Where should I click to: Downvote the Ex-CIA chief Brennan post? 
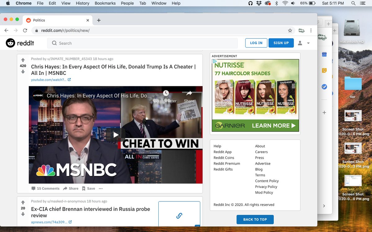23,214
